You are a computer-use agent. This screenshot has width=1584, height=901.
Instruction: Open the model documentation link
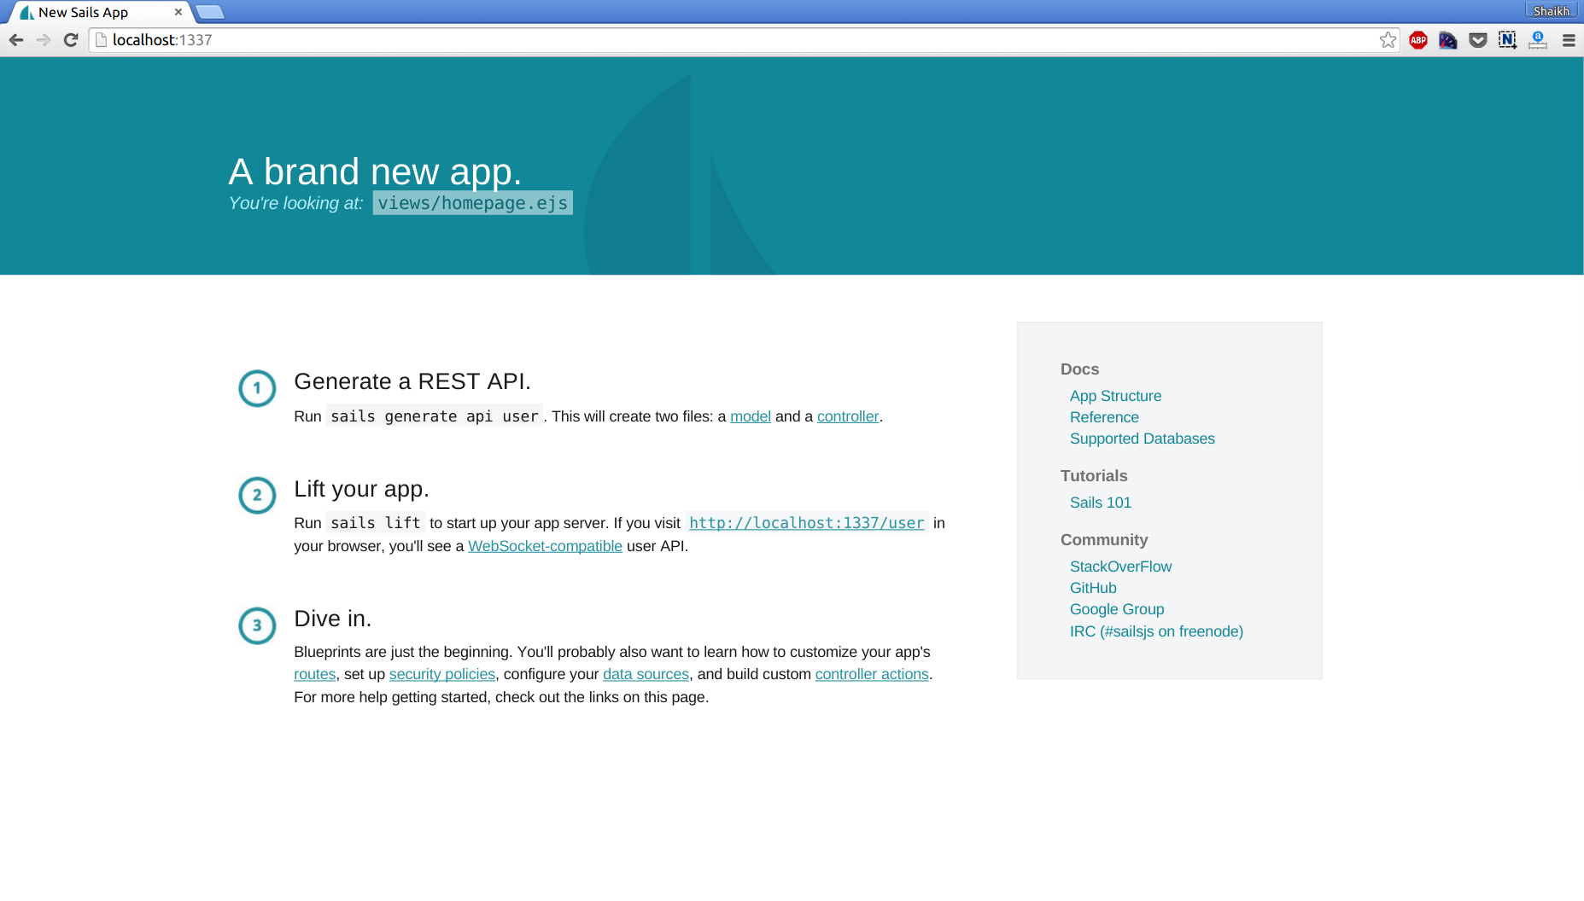pyautogui.click(x=750, y=416)
